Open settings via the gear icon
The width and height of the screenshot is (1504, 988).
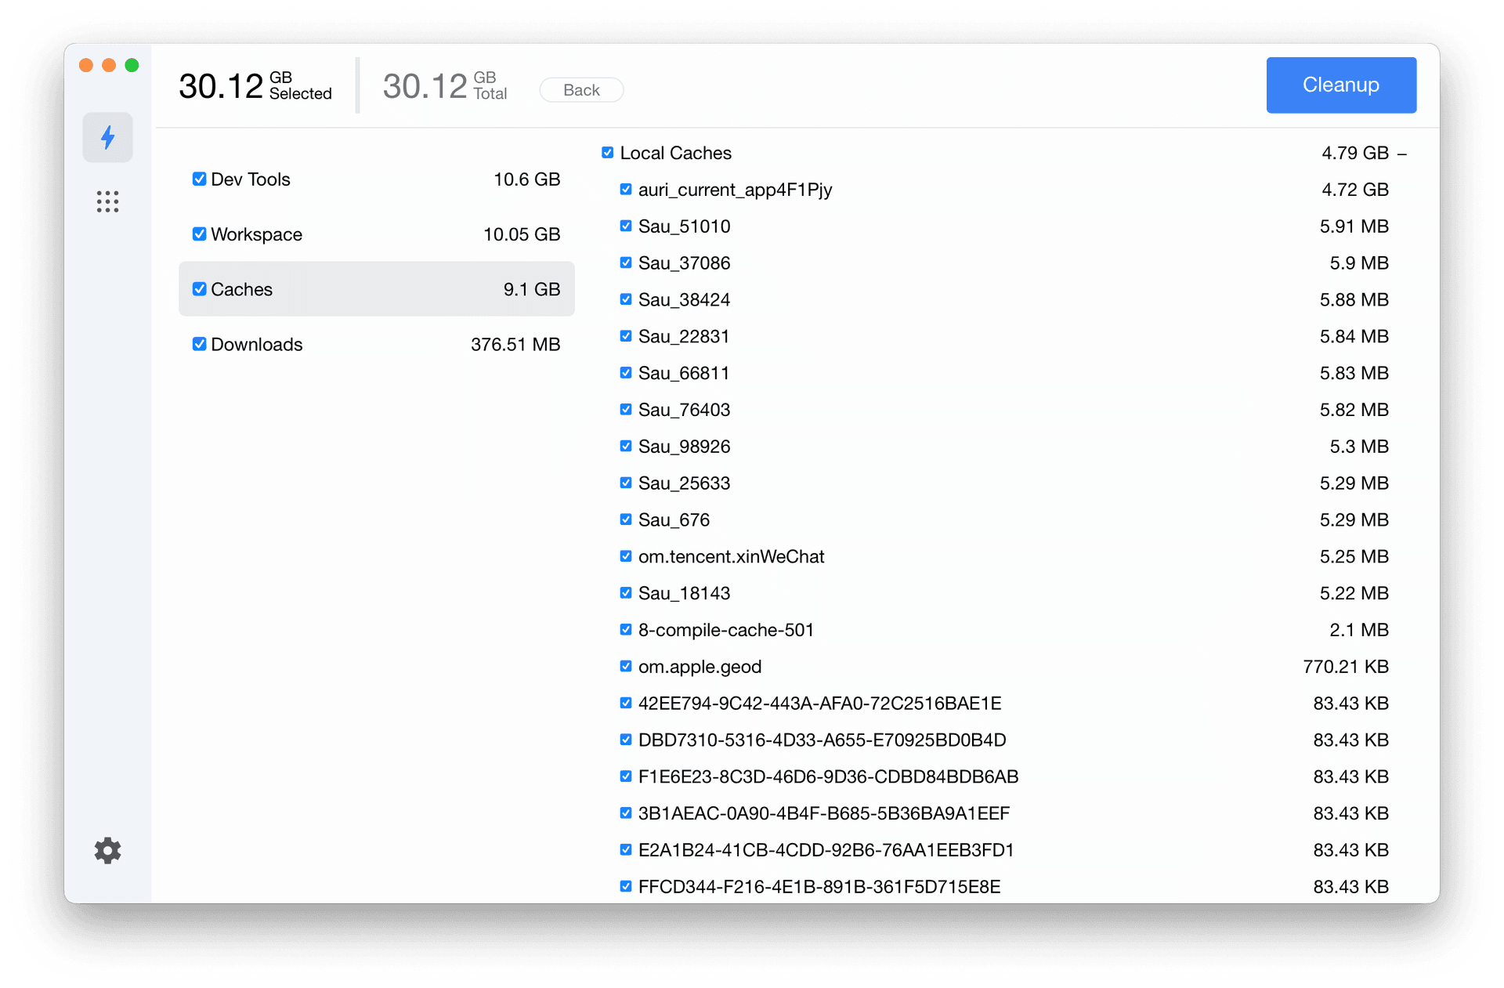point(107,850)
